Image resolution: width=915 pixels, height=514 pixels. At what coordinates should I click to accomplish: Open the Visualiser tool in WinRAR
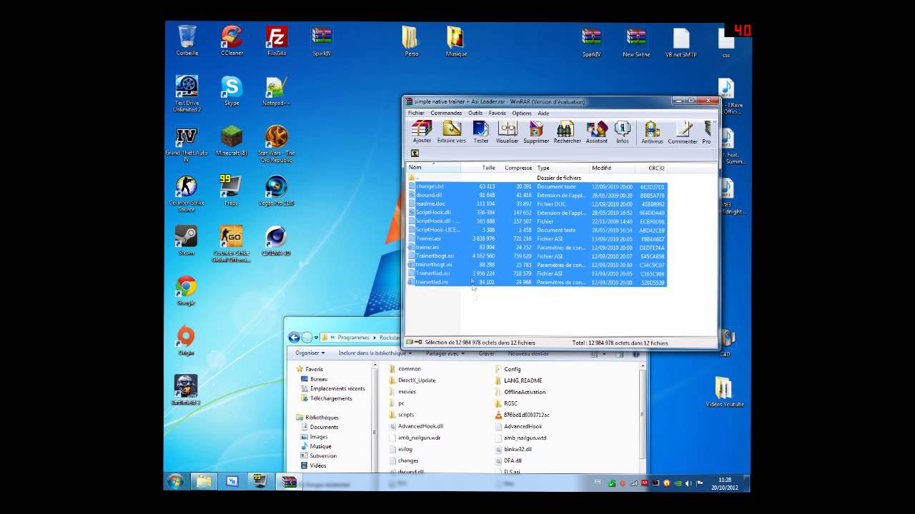tap(508, 132)
